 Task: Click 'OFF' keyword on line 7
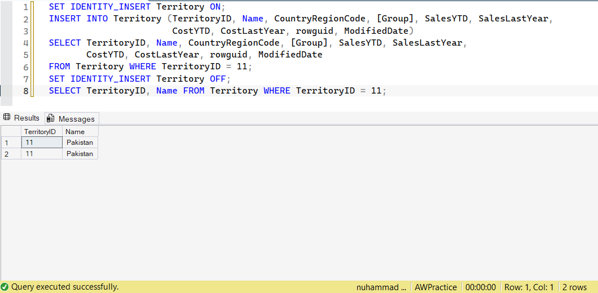click(x=218, y=79)
